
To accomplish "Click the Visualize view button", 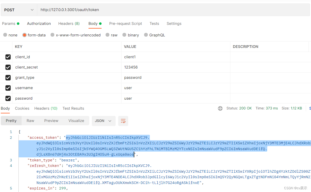I will [x=76, y=121].
